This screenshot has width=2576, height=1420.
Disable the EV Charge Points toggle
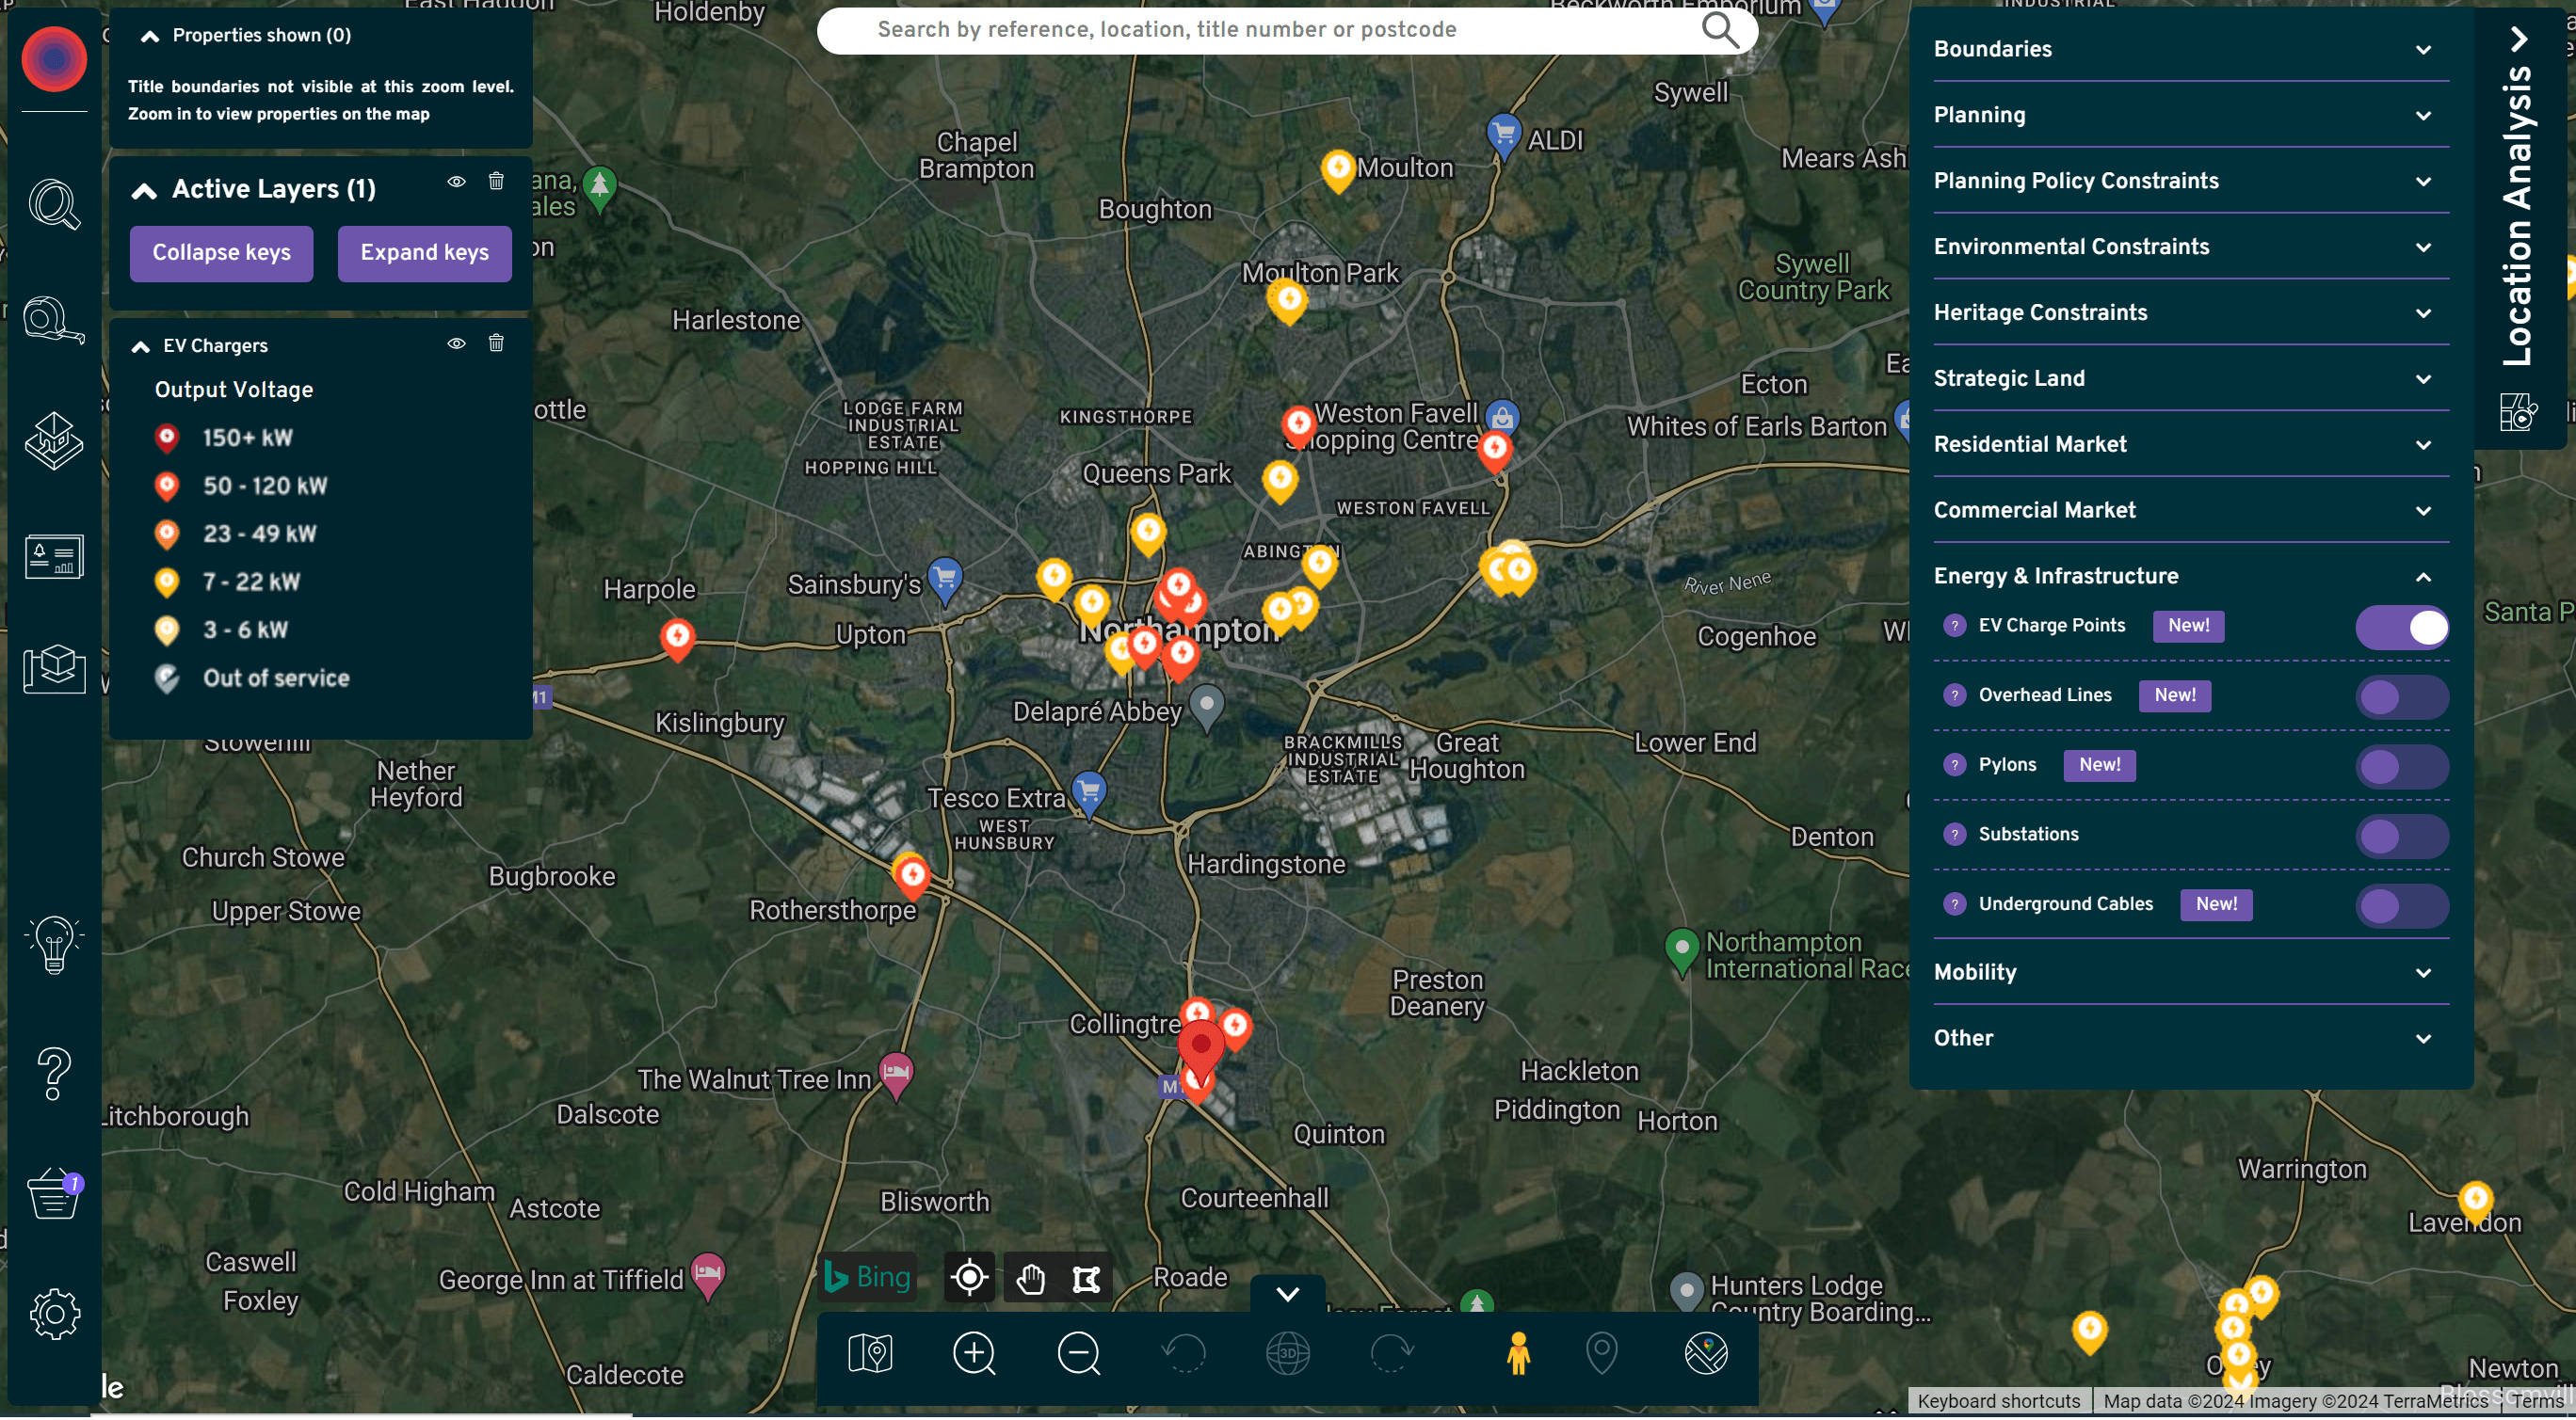point(2401,628)
